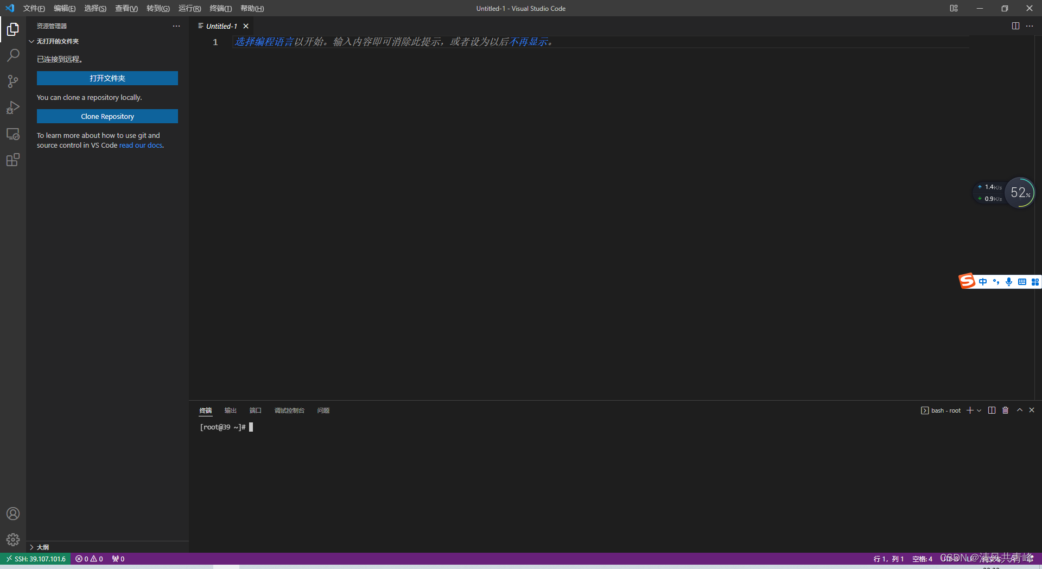Image resolution: width=1042 pixels, height=569 pixels.
Task: Maximize the terminal panel size
Action: click(x=1020, y=410)
